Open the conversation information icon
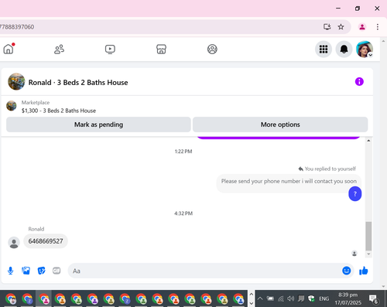 click(359, 82)
